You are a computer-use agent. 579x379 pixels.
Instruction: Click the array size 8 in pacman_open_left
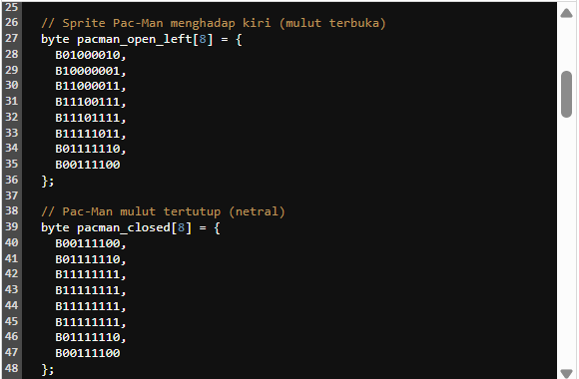pyautogui.click(x=203, y=39)
